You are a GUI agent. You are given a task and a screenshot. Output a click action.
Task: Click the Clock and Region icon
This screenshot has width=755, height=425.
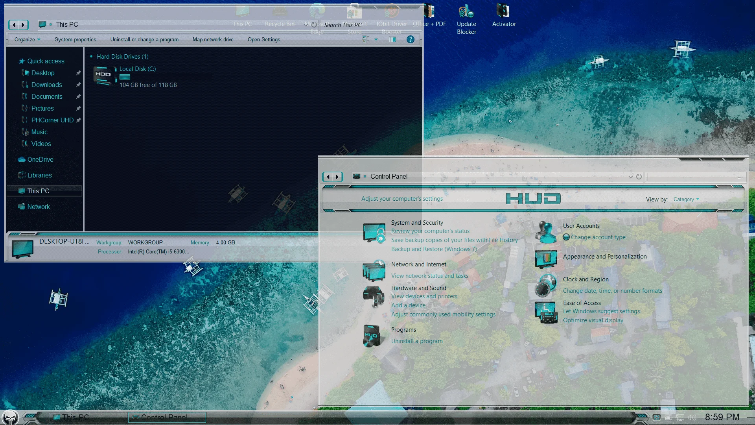[x=546, y=285]
